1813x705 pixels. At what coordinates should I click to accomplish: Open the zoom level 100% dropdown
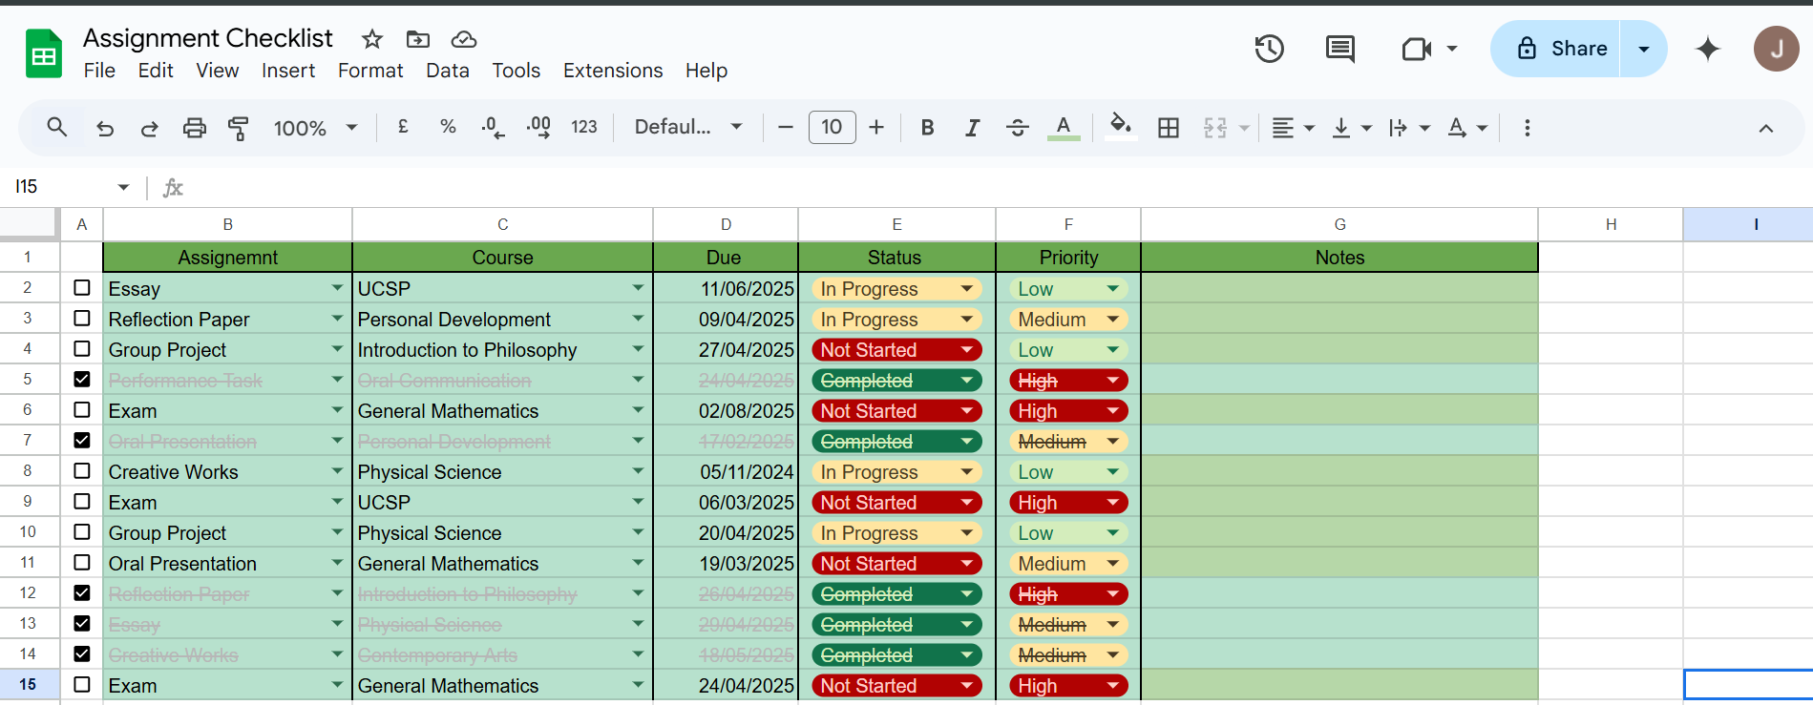point(315,128)
